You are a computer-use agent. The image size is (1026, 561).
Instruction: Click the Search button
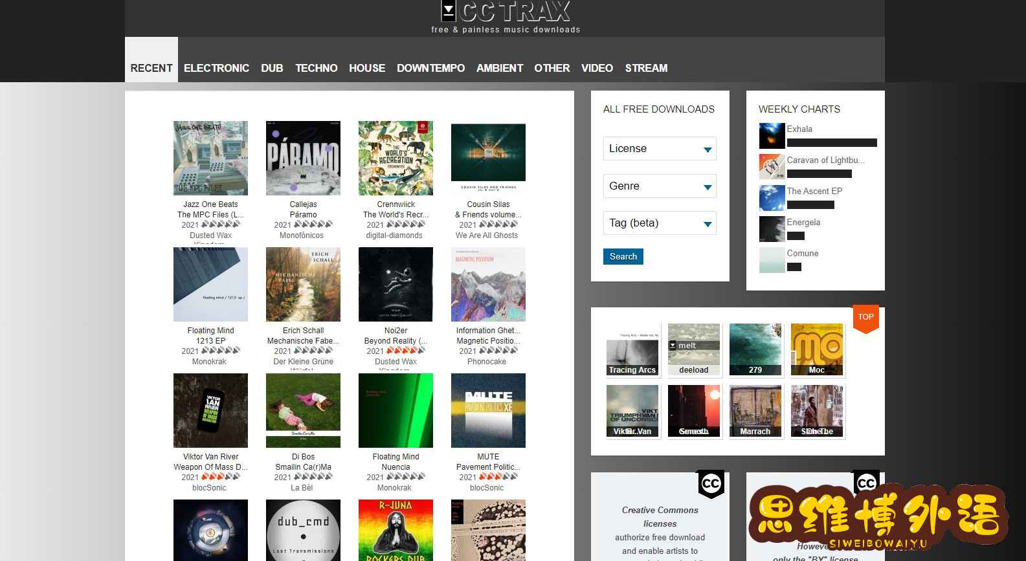(623, 257)
